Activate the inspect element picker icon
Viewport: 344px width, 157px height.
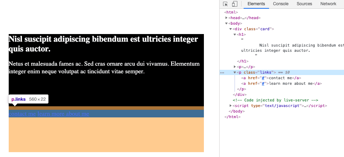(x=225, y=4)
